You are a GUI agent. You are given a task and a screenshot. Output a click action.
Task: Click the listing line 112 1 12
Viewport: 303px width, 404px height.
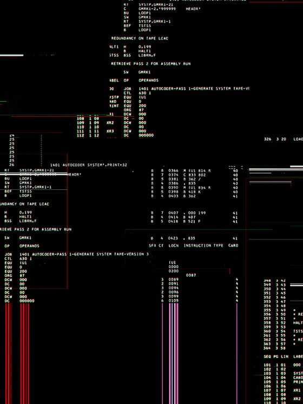coord(115,135)
